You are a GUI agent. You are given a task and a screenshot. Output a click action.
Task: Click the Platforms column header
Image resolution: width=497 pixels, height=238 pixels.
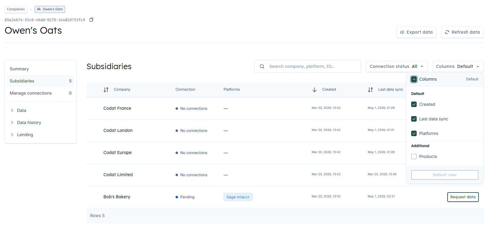point(232,89)
